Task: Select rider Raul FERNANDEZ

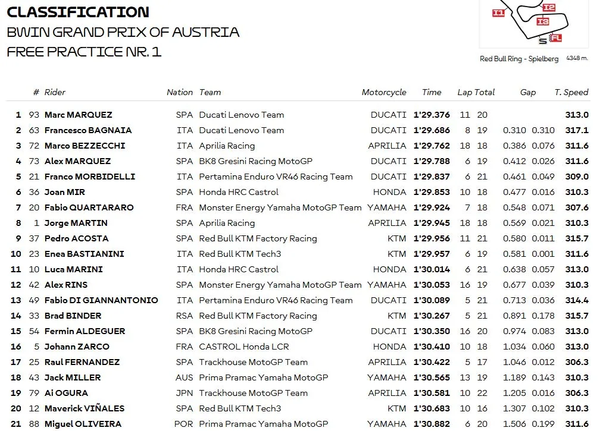Action: pyautogui.click(x=82, y=362)
